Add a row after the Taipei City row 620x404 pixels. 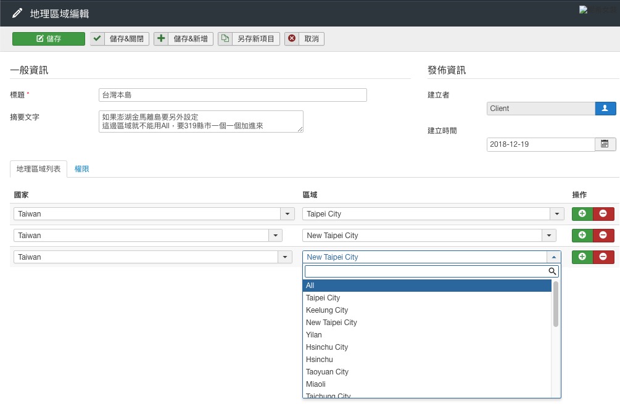[582, 214]
